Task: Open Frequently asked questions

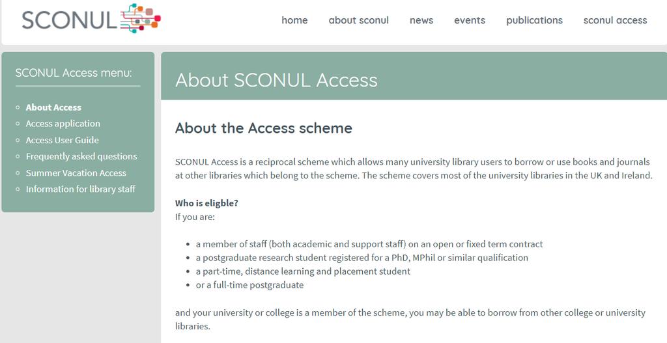Action: [x=81, y=156]
